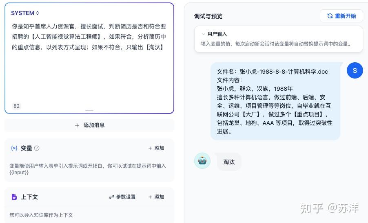Click the 重新开始 restart button
The height and width of the screenshot is (223, 368).
(x=341, y=16)
